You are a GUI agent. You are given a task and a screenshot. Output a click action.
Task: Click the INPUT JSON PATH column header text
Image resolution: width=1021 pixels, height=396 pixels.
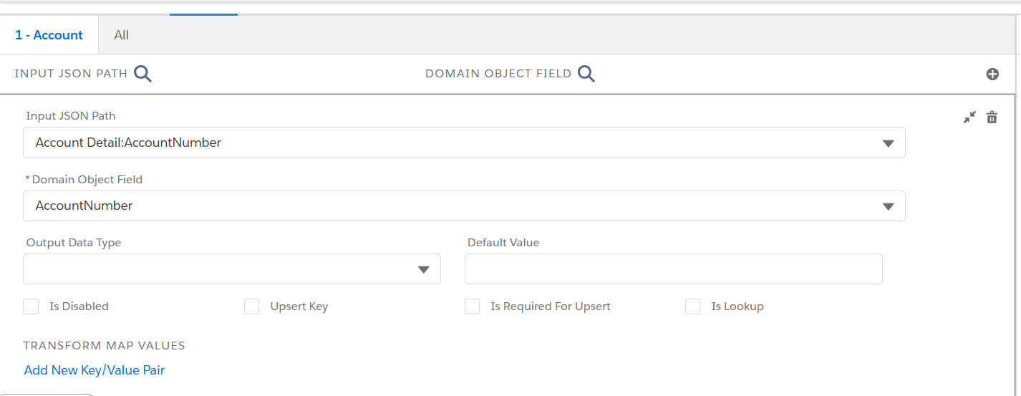tap(71, 74)
